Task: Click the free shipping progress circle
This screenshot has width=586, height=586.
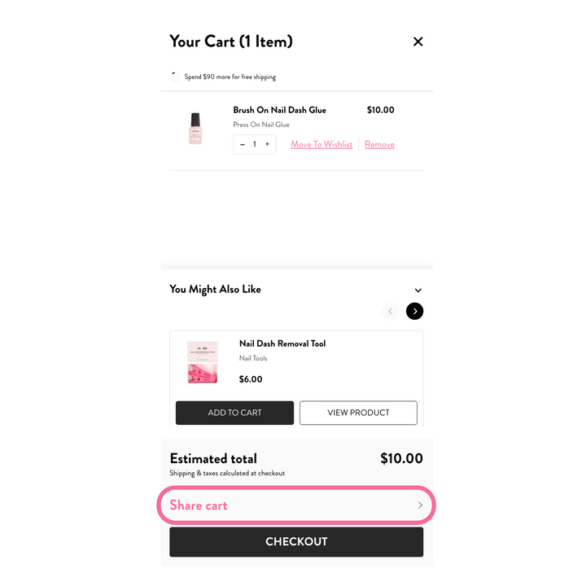Action: click(x=174, y=77)
